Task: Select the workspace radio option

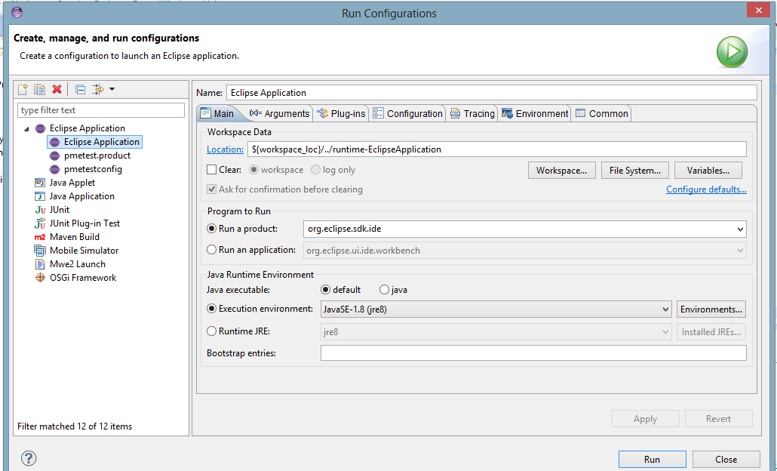Action: [x=253, y=170]
